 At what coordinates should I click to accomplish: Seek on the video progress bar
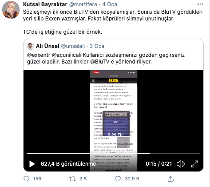[113, 153]
